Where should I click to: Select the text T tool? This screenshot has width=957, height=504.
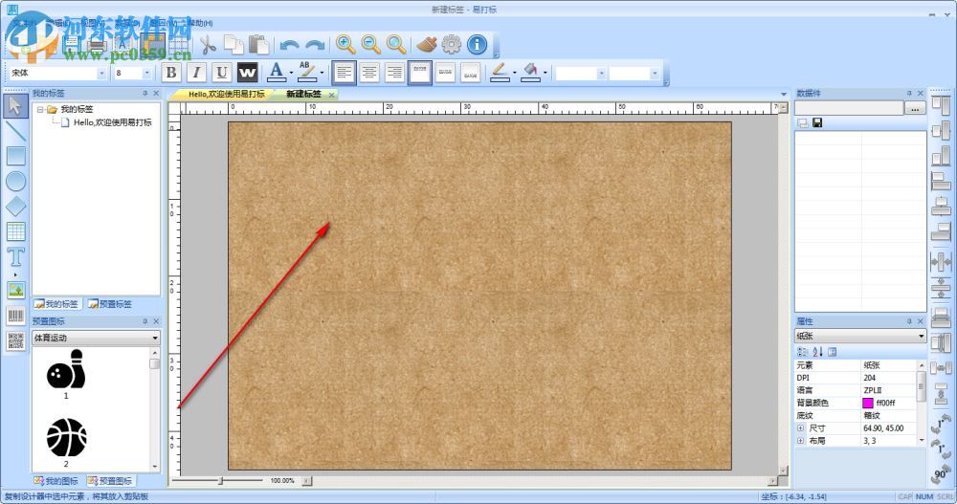point(16,257)
